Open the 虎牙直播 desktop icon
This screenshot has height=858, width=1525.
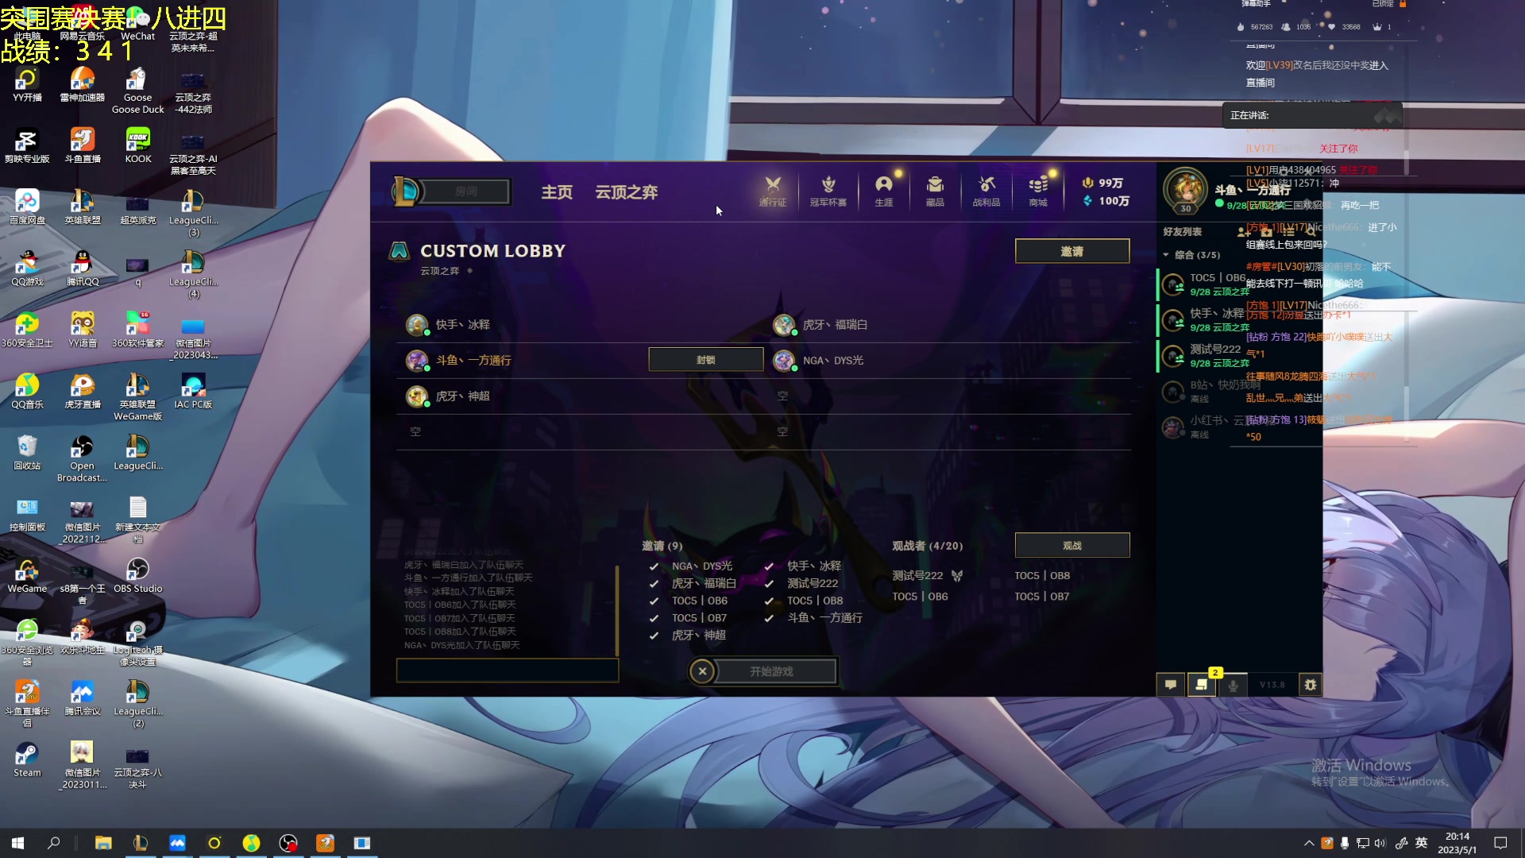82,391
